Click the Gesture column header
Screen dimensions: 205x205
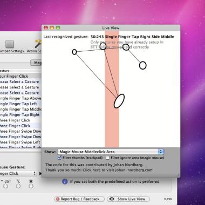tap(20, 71)
